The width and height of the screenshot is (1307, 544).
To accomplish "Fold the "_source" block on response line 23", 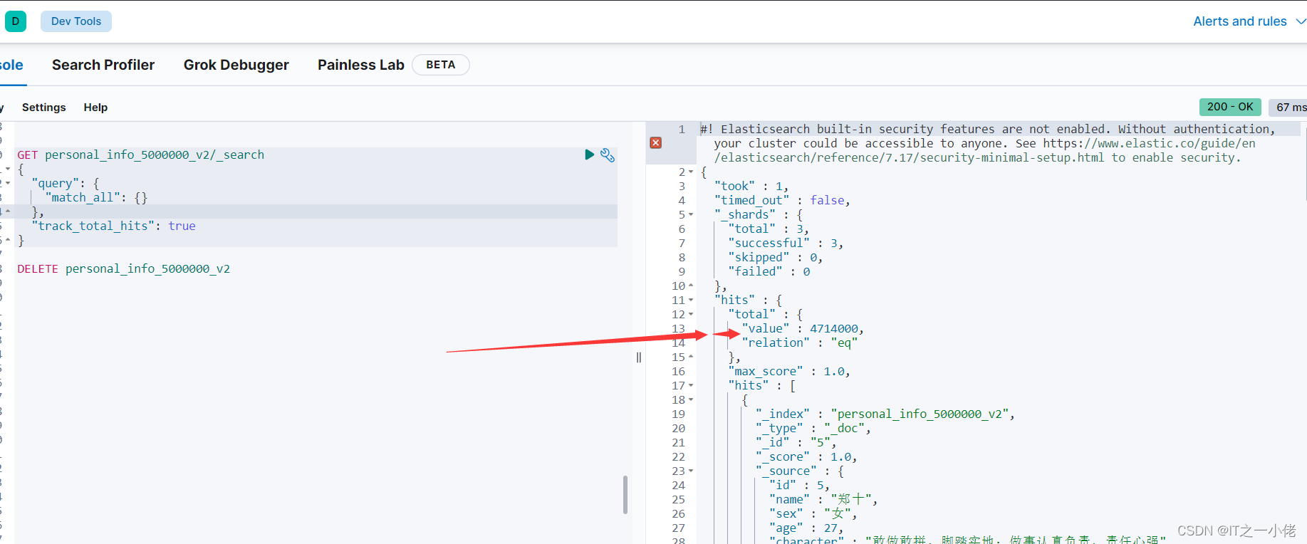I will pos(691,471).
